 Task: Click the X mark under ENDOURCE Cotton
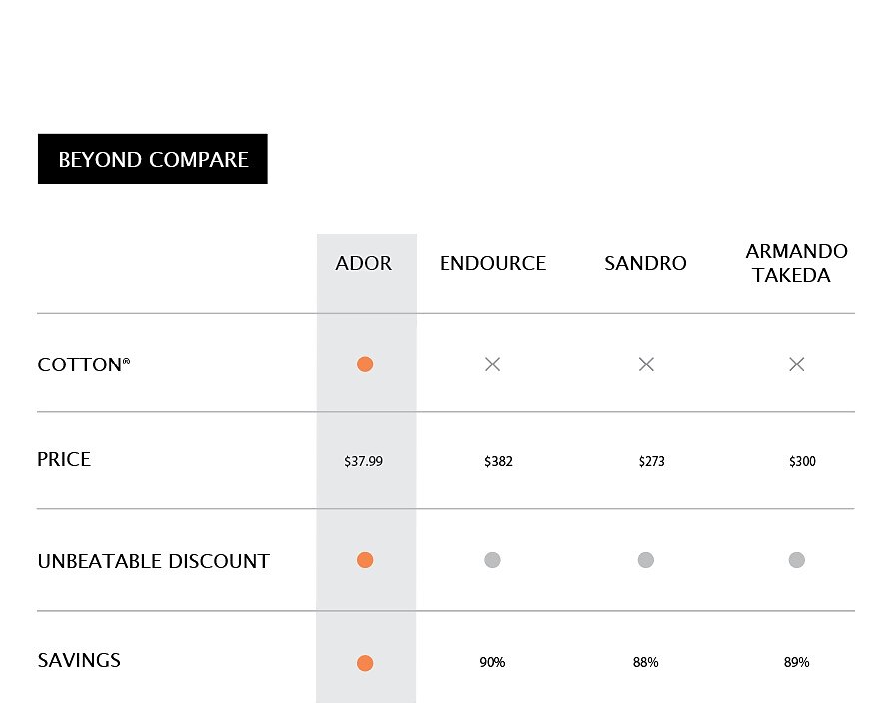pyautogui.click(x=492, y=364)
